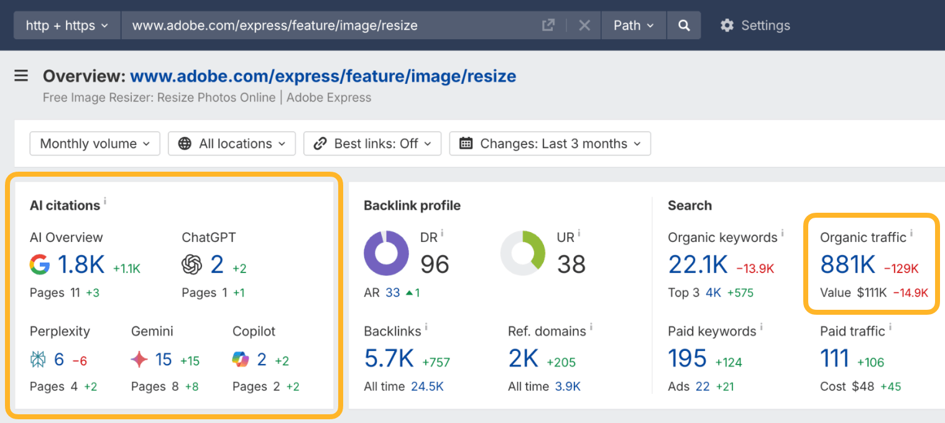Click the ChatGPT logo icon
945x423 pixels.
tap(192, 265)
